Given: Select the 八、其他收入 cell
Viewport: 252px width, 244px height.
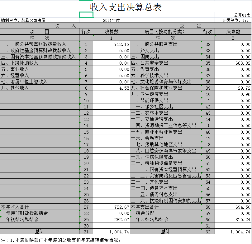Looking at the screenshot, I should 15,88.
